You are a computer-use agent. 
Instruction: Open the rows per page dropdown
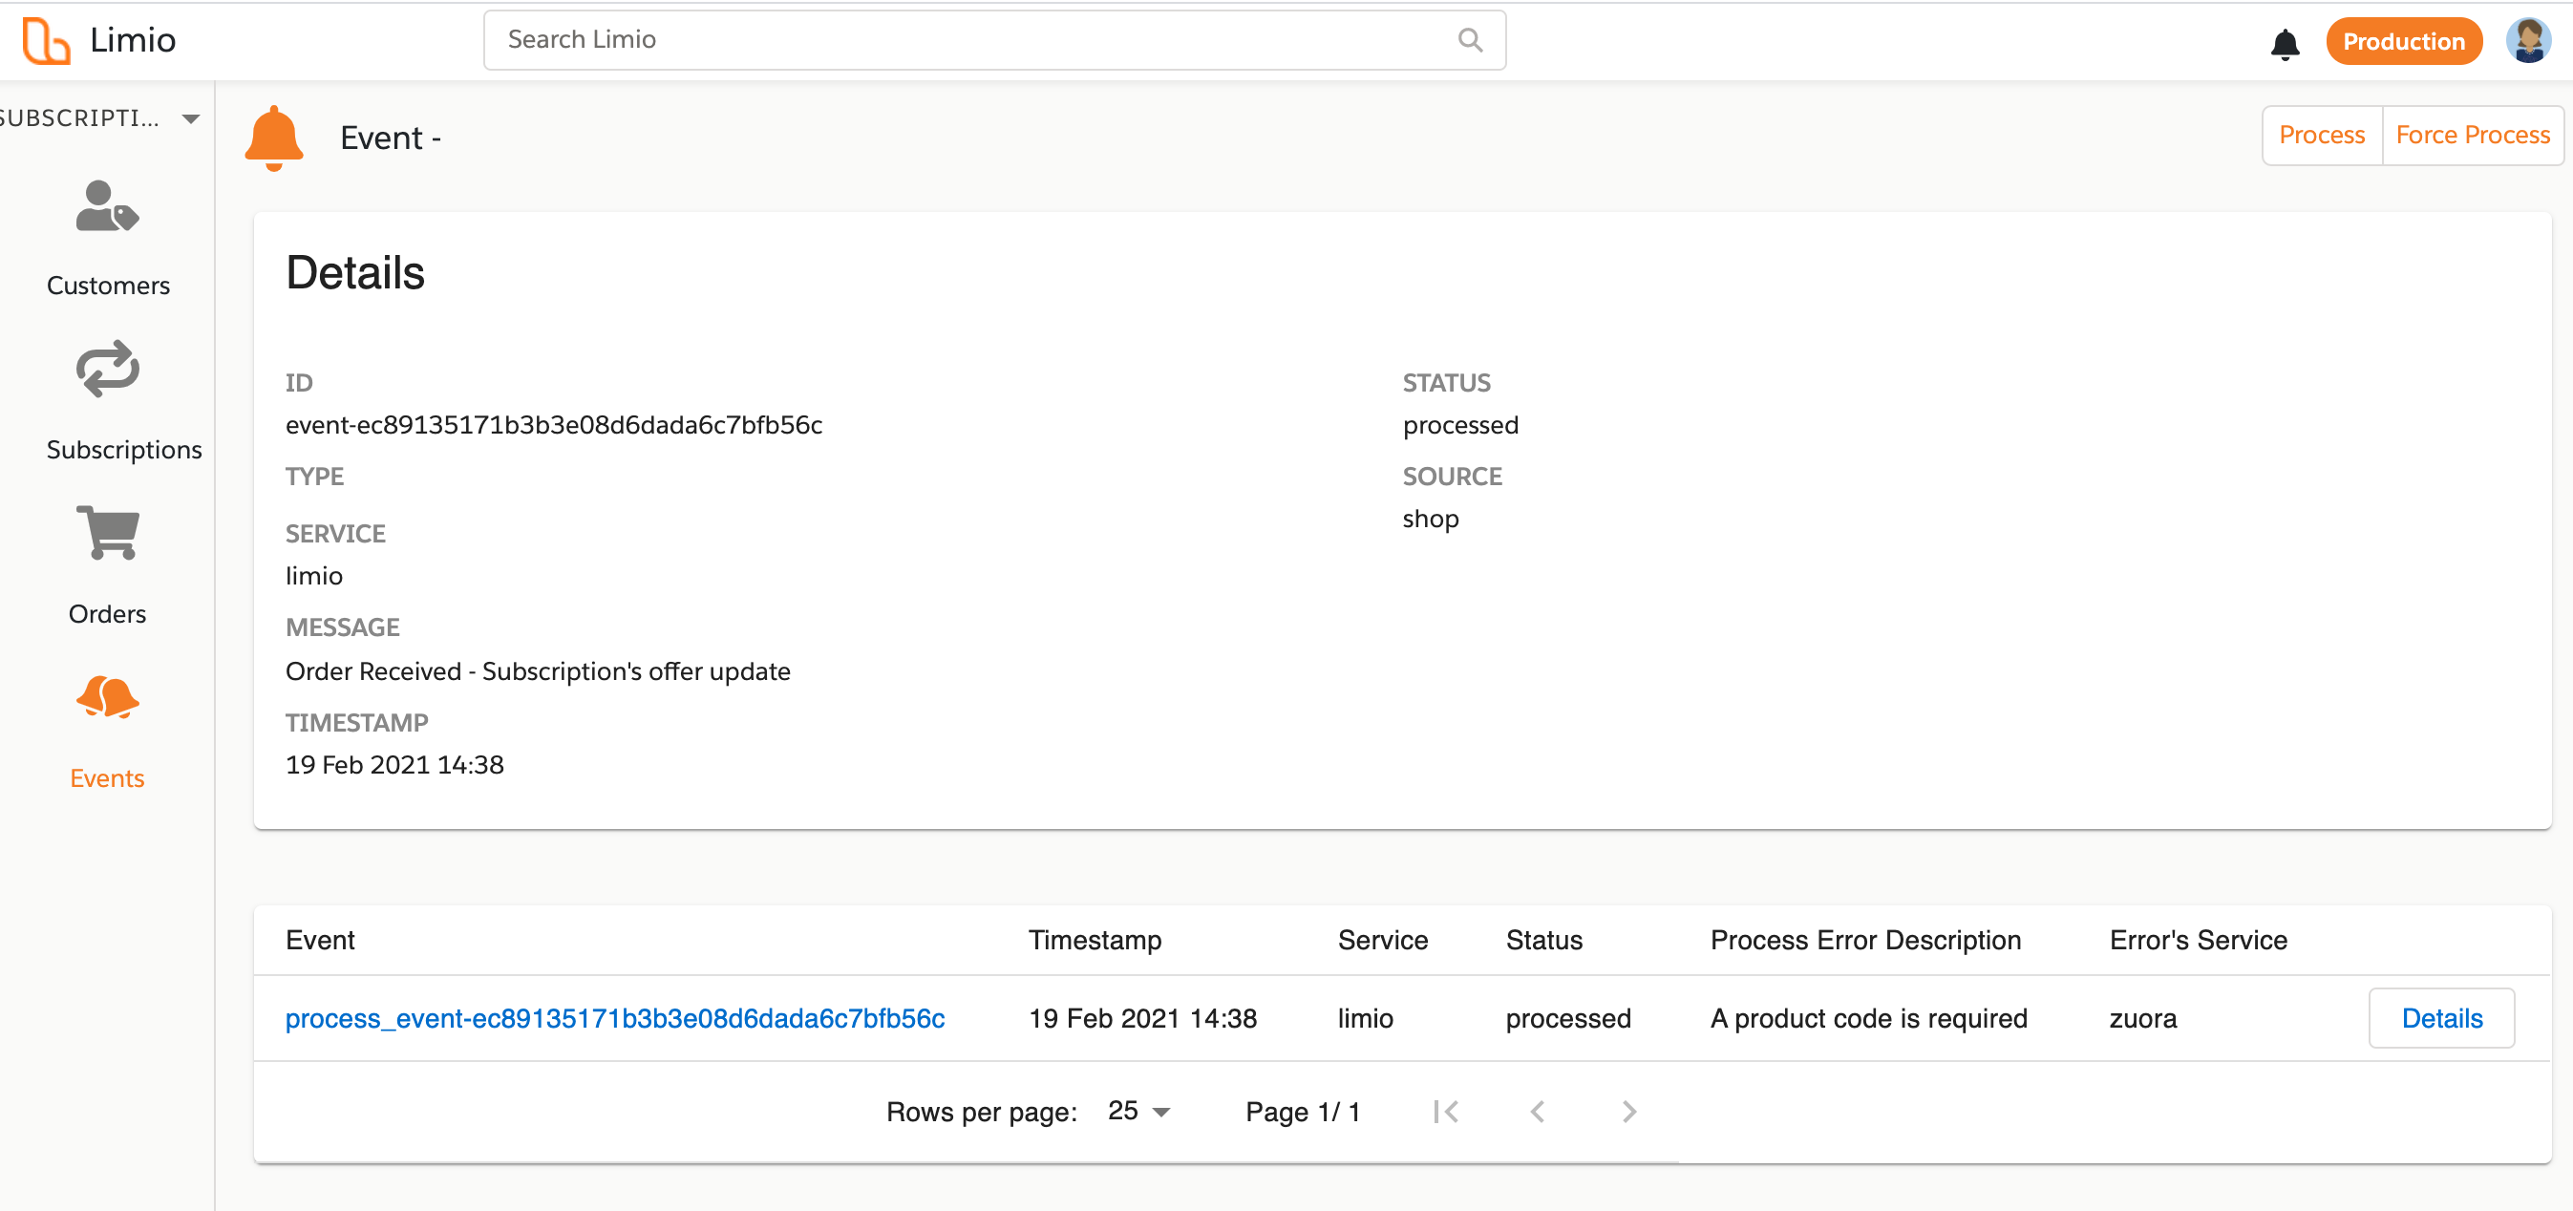1138,1111
